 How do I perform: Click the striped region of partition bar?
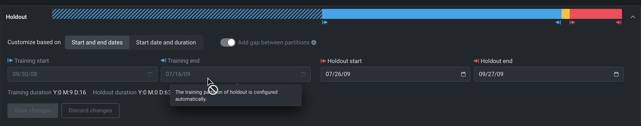tap(187, 14)
